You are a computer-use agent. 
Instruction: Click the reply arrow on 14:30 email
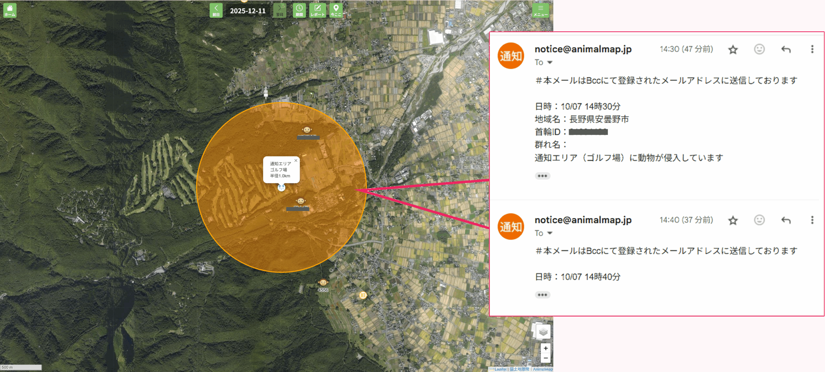(786, 49)
